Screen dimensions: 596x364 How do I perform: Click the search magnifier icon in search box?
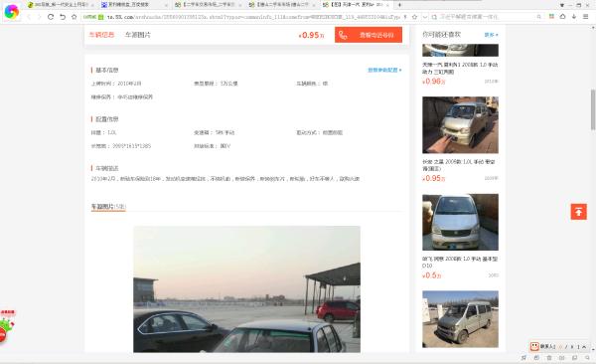(539, 17)
